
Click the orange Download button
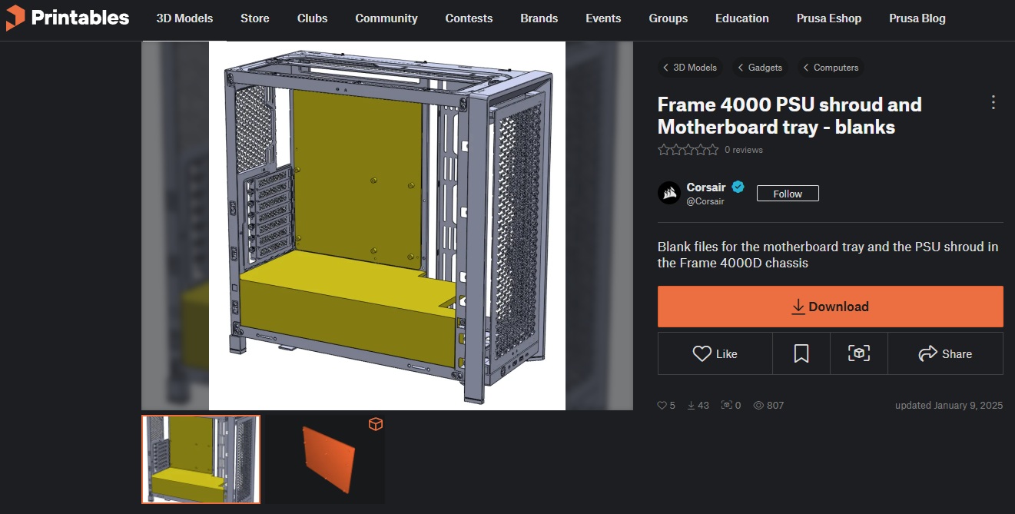click(x=831, y=307)
